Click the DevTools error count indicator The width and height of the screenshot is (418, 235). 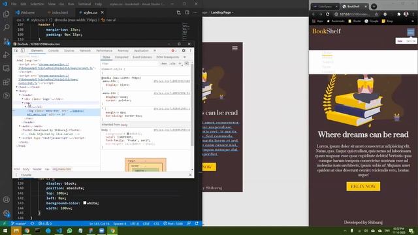click(x=174, y=51)
